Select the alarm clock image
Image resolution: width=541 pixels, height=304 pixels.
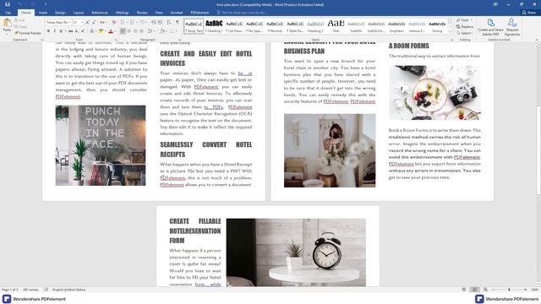point(296,252)
